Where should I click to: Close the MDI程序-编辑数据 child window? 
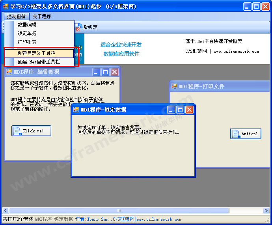(114, 72)
